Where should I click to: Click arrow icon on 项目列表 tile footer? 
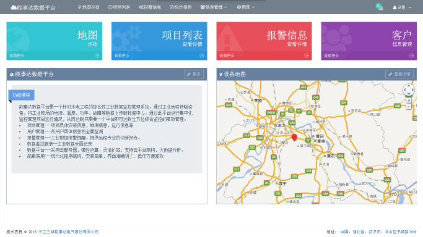tap(202, 56)
